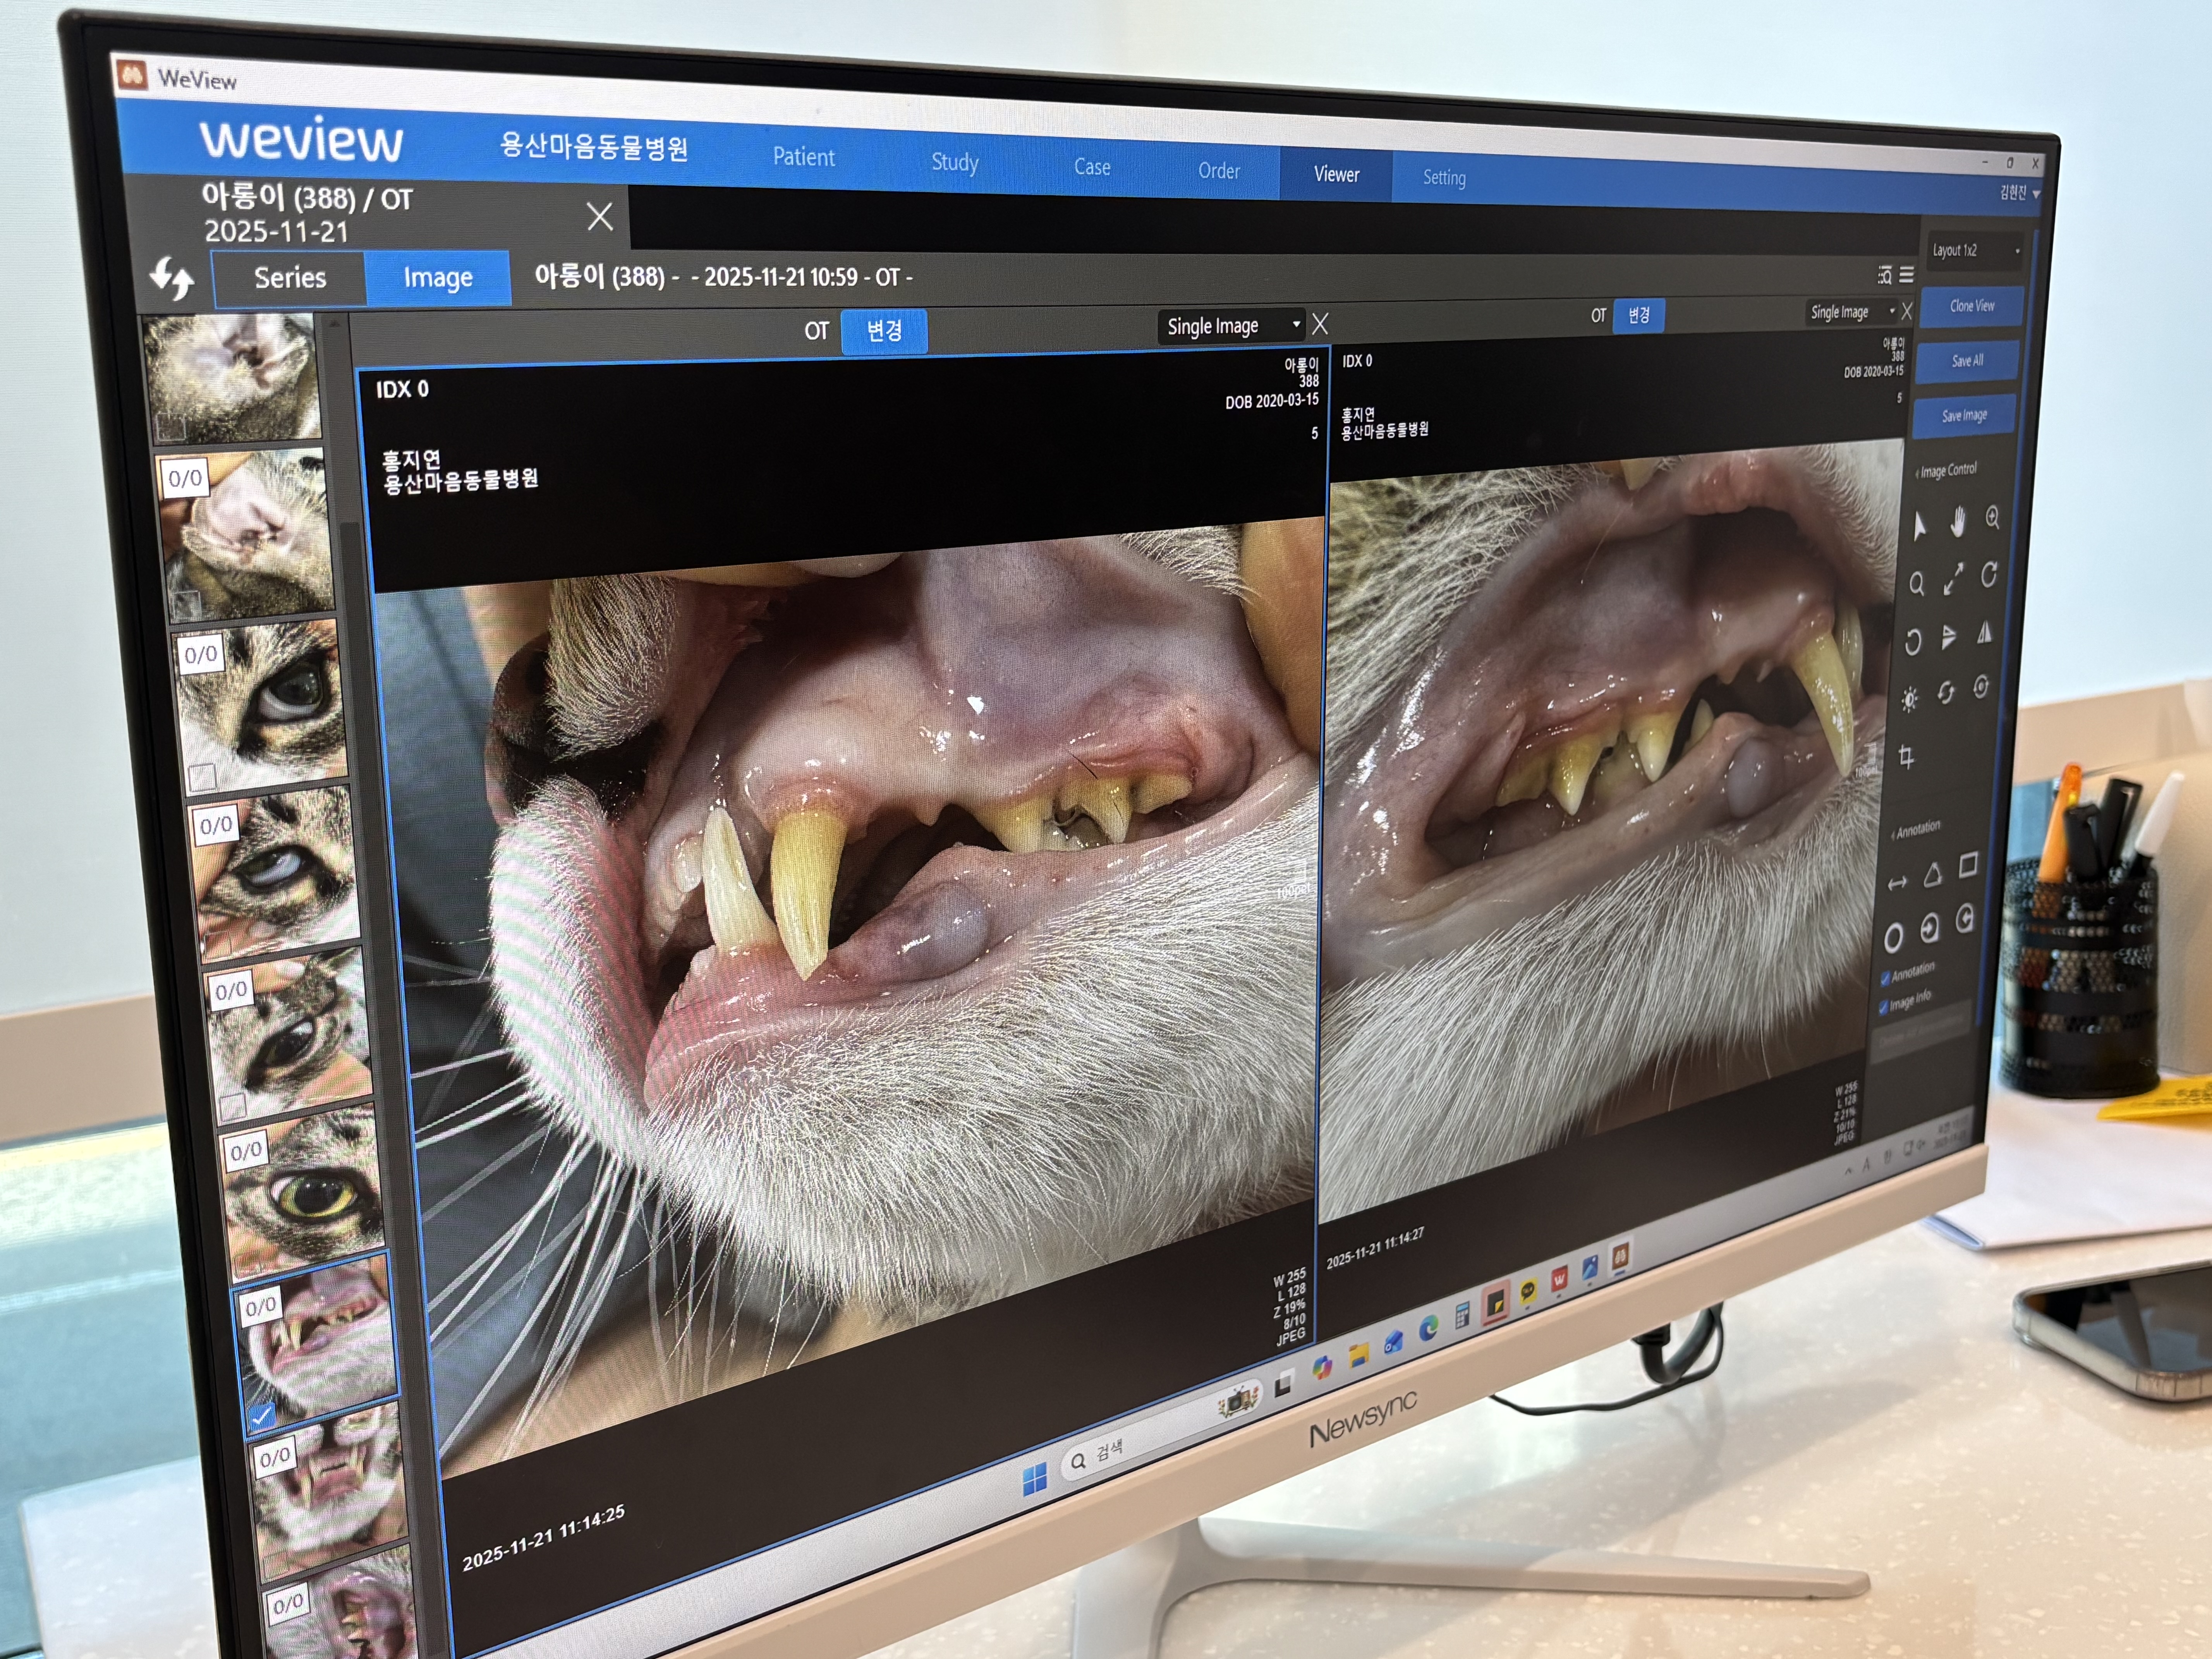The height and width of the screenshot is (1659, 2212).
Task: Open KakaoTalk from the taskbar
Action: (x=1528, y=1292)
